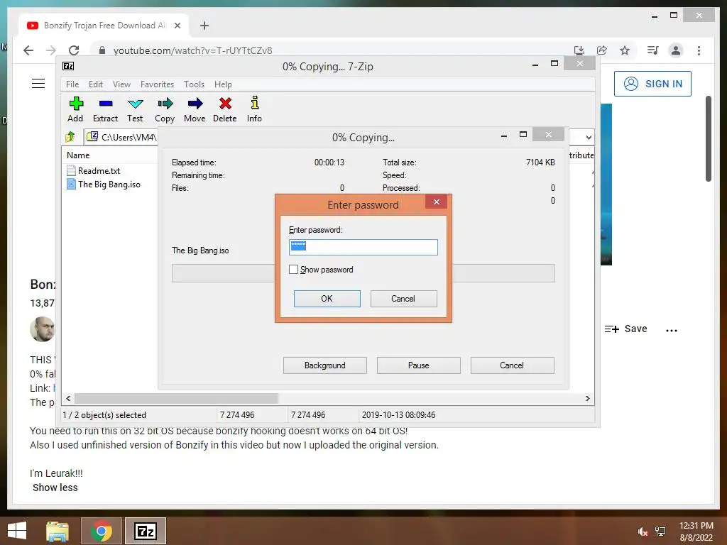Open Chrome three-dot menu
This screenshot has height=545, width=727.
click(699, 50)
